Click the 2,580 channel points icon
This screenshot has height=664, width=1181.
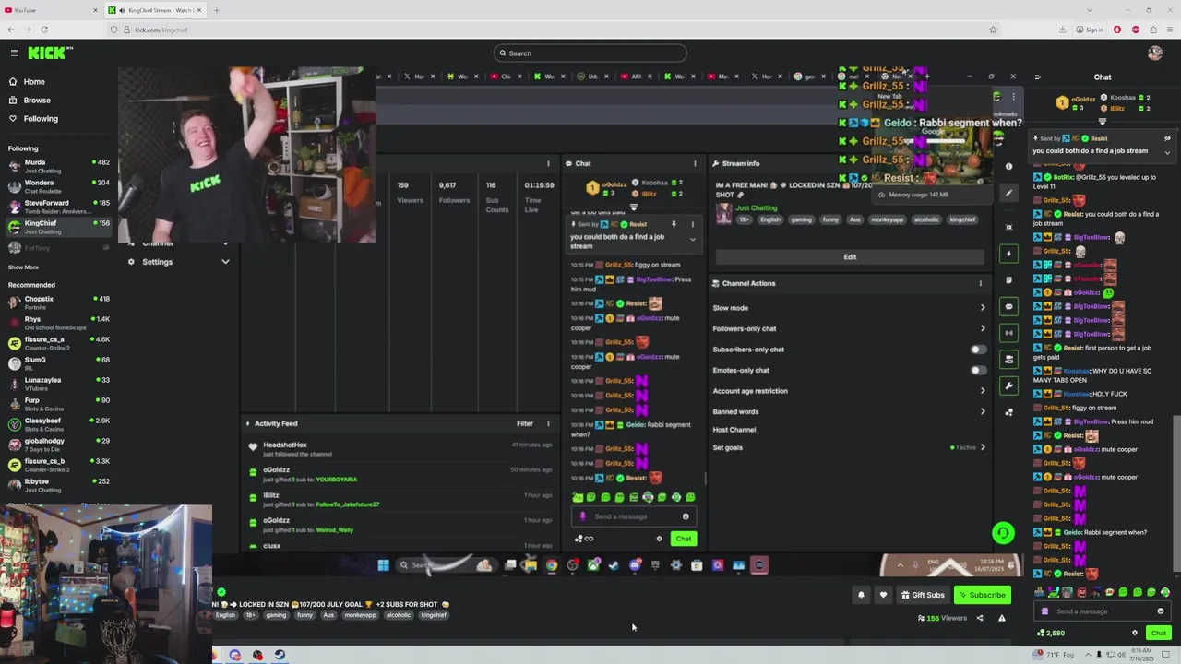1041,633
